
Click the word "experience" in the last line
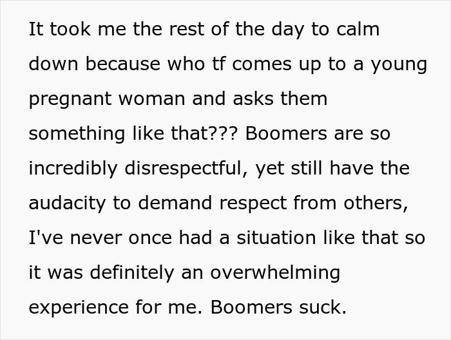pos(78,308)
